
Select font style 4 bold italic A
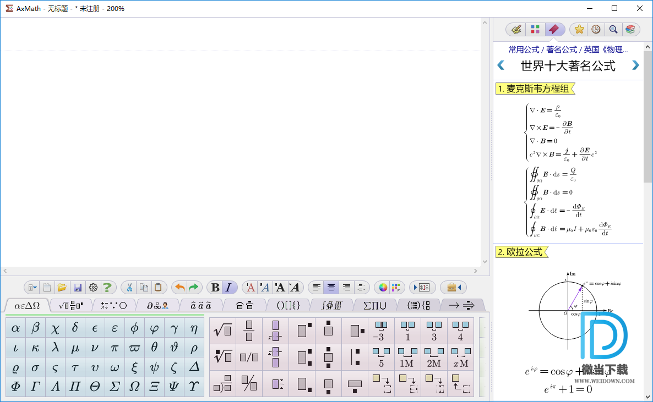point(295,288)
